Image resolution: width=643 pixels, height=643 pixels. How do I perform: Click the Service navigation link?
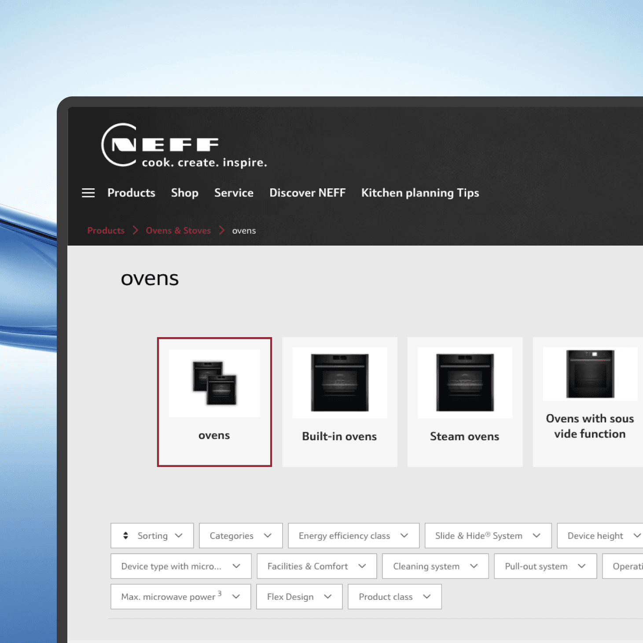tap(234, 193)
